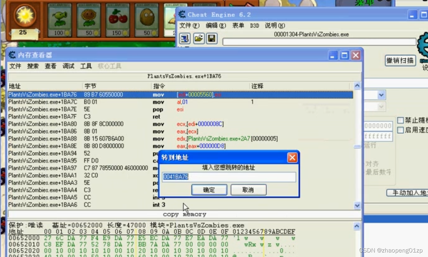Select the row PlantsVsZombies.exe+1BA8E
The image size is (428, 257).
(180, 146)
